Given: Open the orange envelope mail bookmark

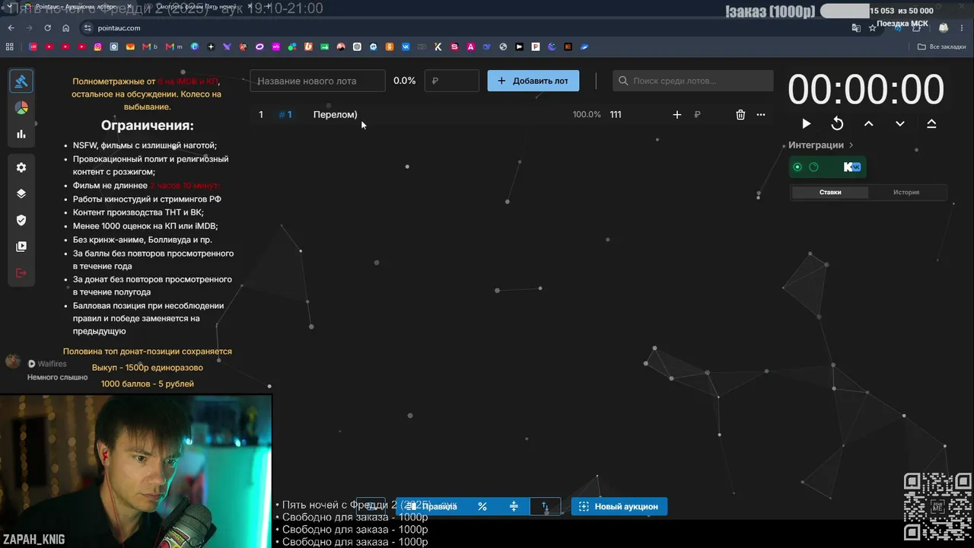Looking at the screenshot, I should 130,47.
